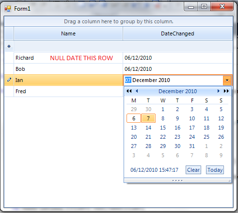This screenshot has height=213, width=238.
Task: Pick day 28 in the calendar
Action: [148, 146]
